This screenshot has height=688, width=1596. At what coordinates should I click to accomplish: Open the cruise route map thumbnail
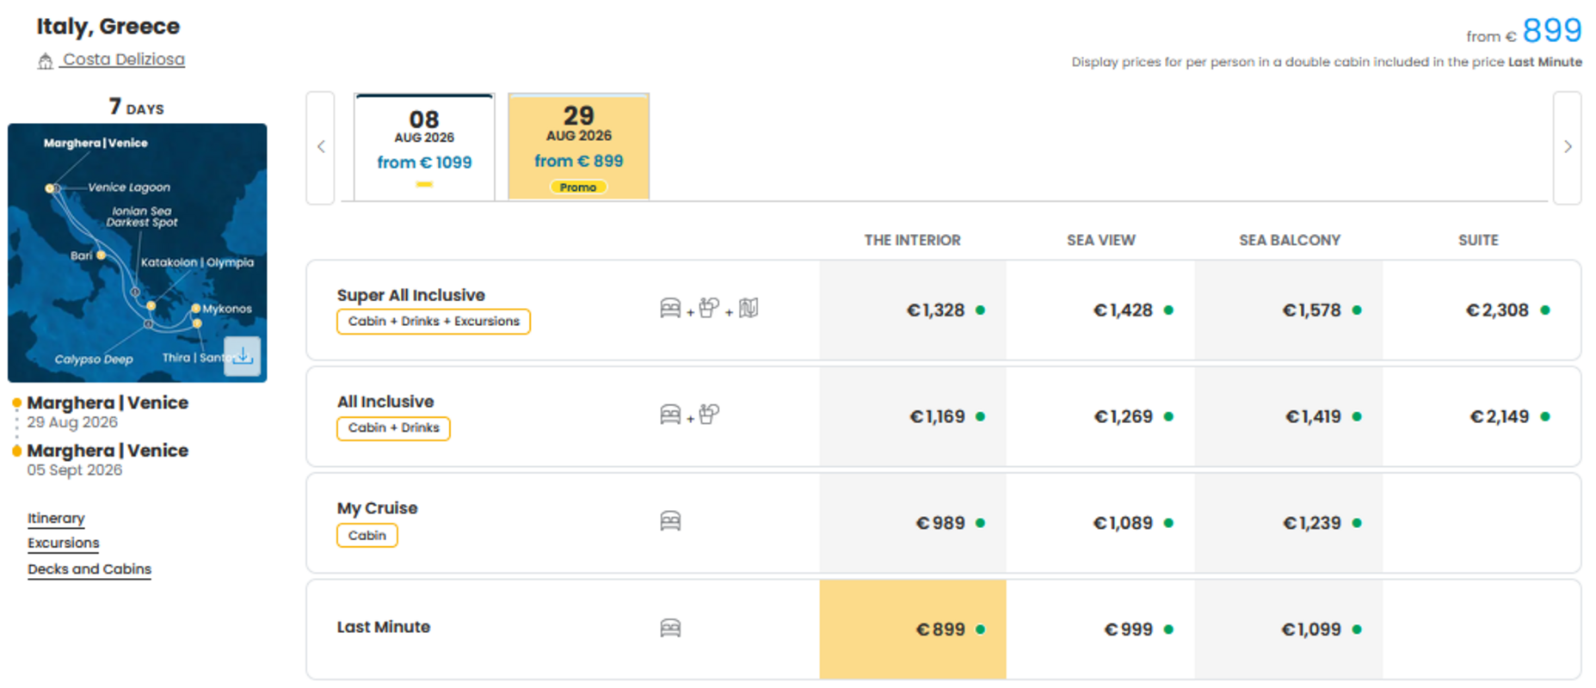pyautogui.click(x=137, y=253)
